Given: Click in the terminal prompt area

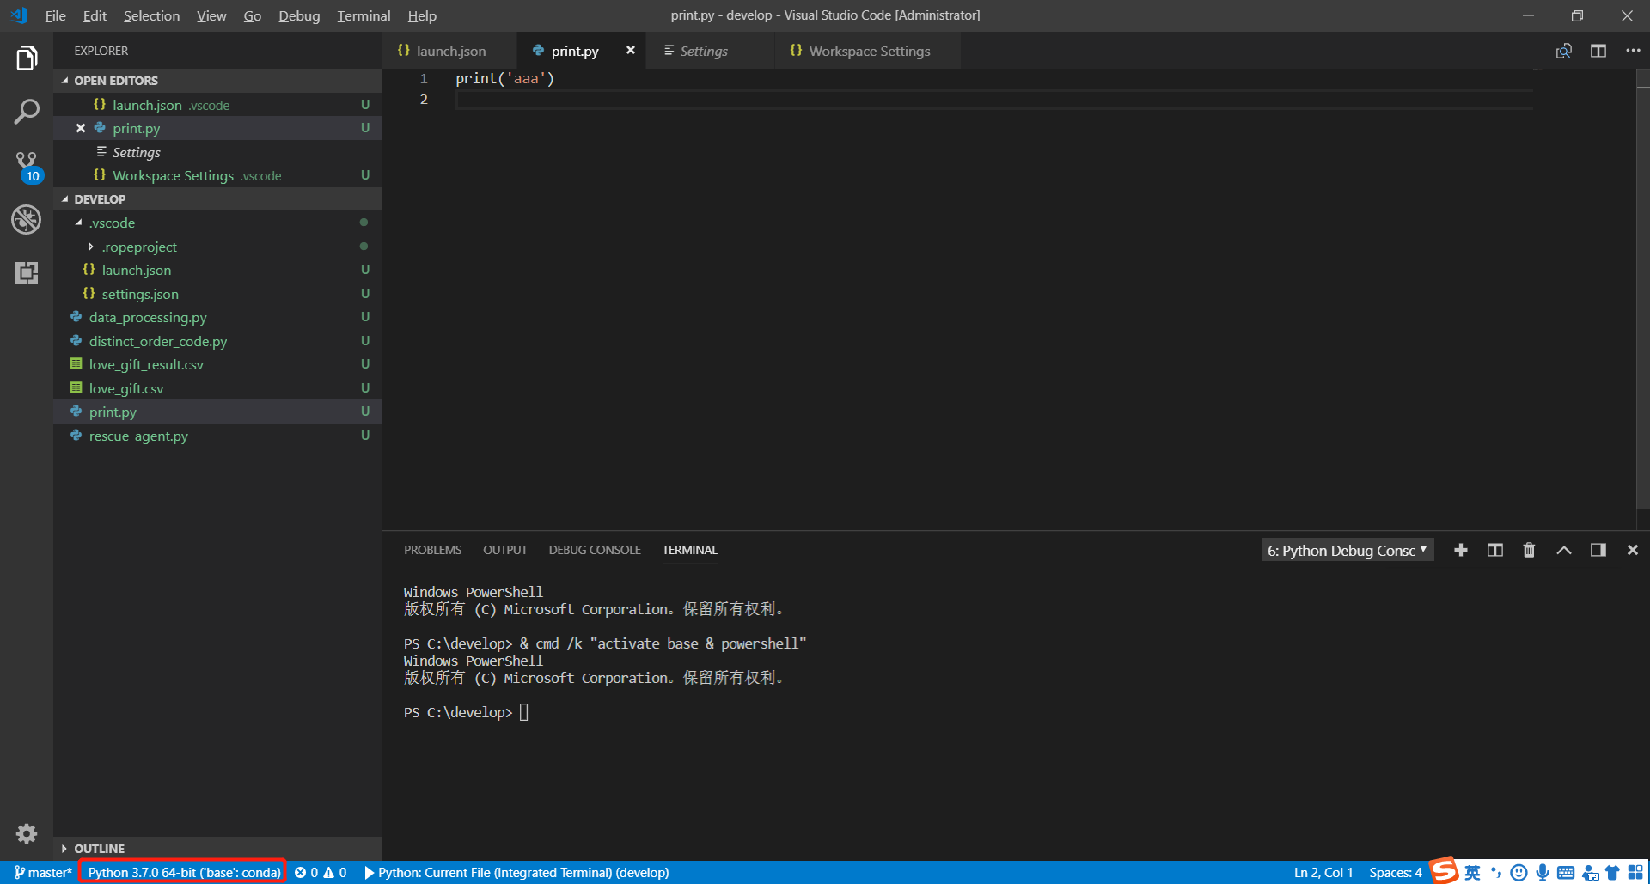Looking at the screenshot, I should [524, 712].
